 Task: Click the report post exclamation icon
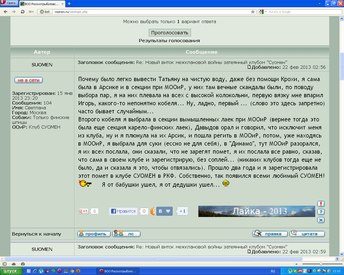tap(321, 204)
